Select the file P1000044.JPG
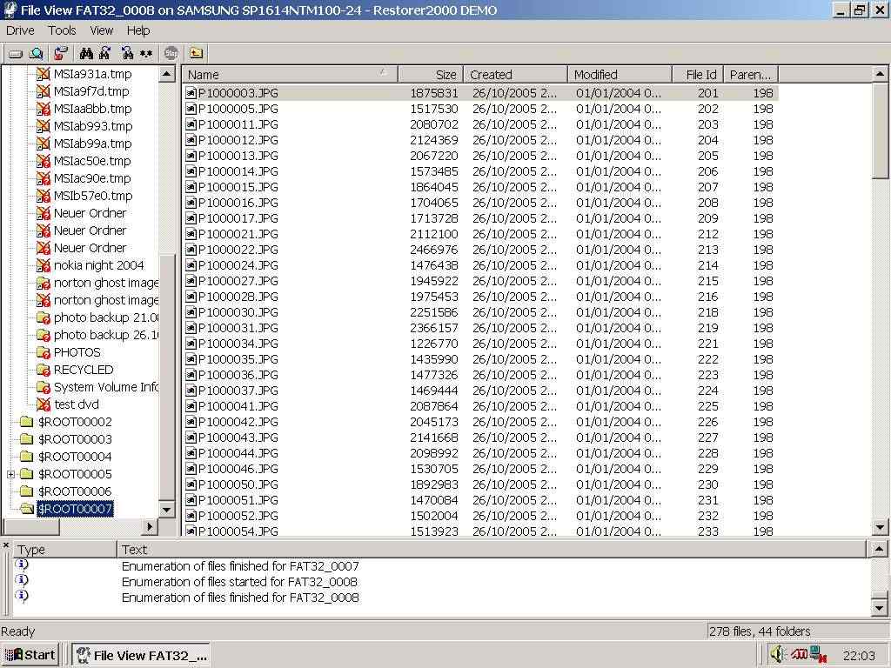The width and height of the screenshot is (891, 668). [238, 453]
